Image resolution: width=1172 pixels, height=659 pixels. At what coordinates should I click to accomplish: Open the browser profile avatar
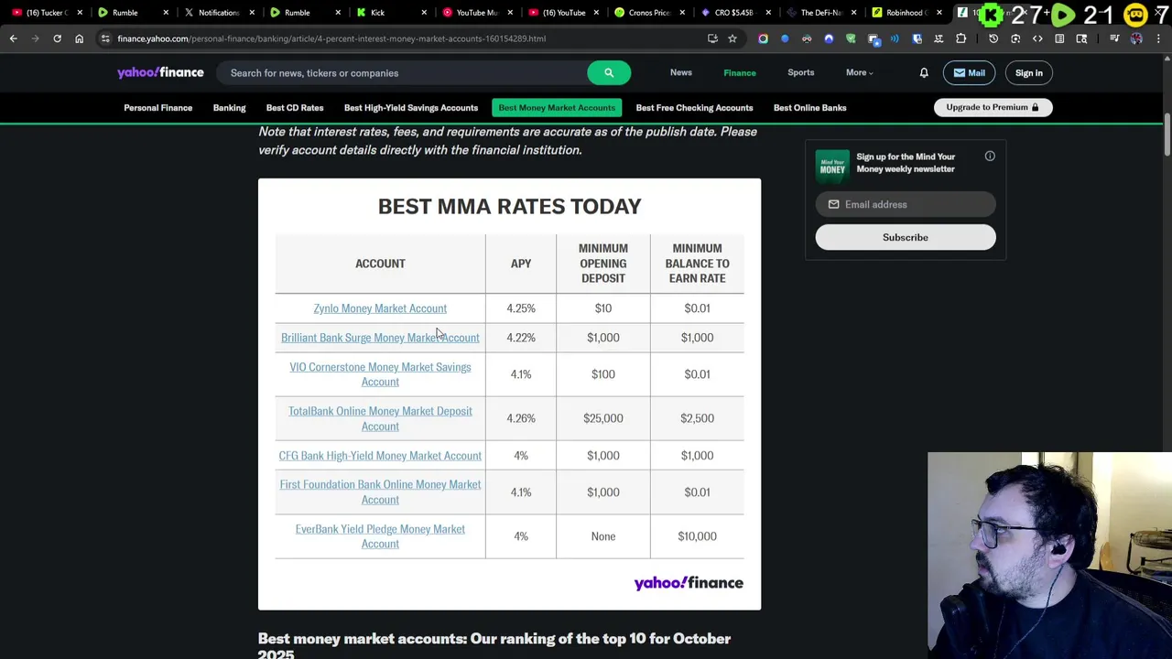(1136, 38)
